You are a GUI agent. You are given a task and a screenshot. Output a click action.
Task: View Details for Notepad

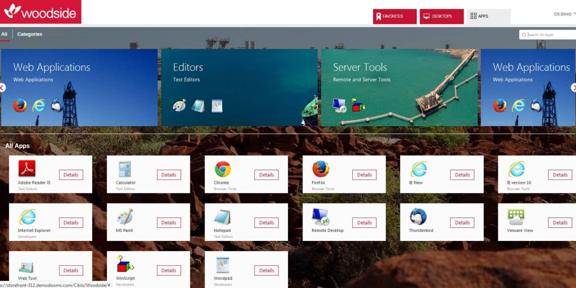[x=266, y=223]
